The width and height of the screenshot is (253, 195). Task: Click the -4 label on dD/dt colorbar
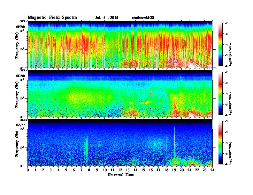[226, 94]
